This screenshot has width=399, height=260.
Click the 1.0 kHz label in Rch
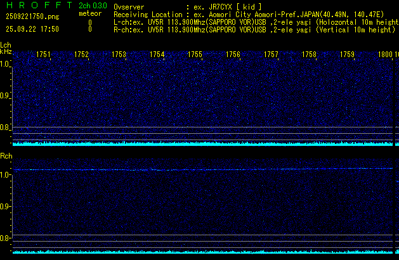6,174
